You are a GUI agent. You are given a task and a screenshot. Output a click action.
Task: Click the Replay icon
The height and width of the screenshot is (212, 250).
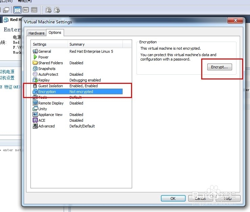[x=35, y=80]
